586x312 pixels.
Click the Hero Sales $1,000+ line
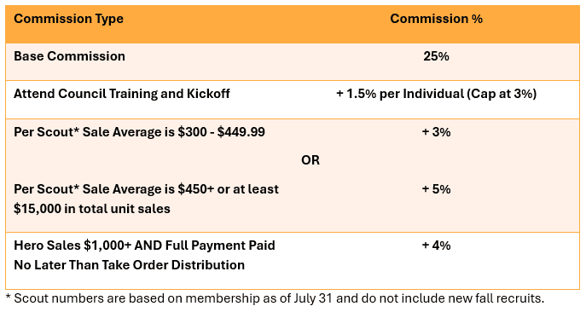(144, 246)
